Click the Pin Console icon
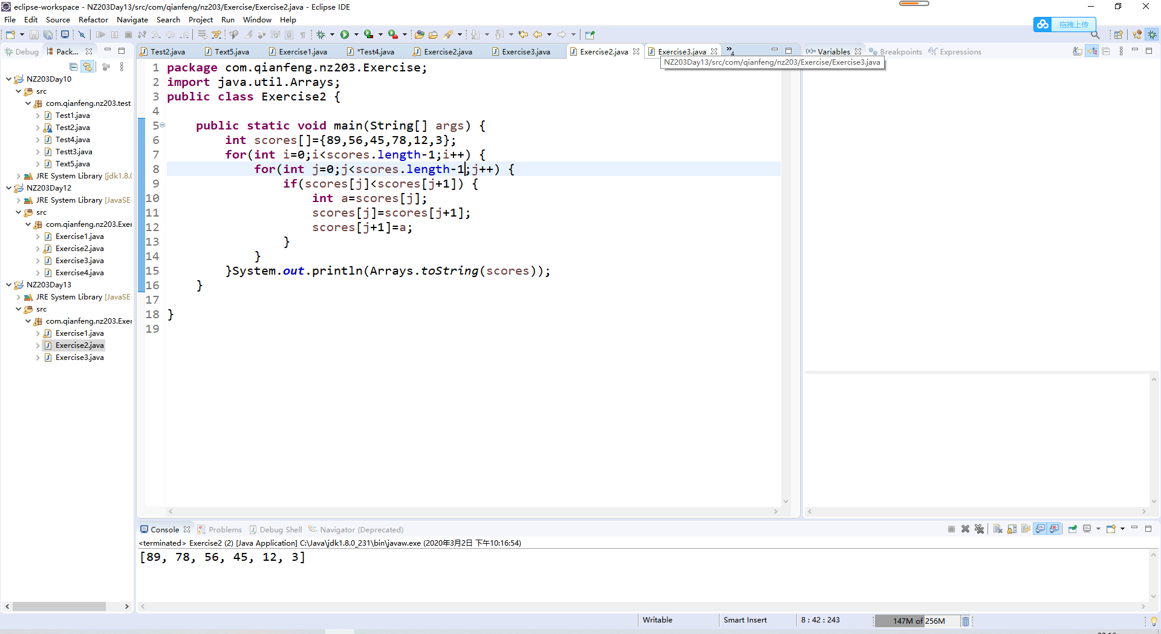 (x=1073, y=529)
